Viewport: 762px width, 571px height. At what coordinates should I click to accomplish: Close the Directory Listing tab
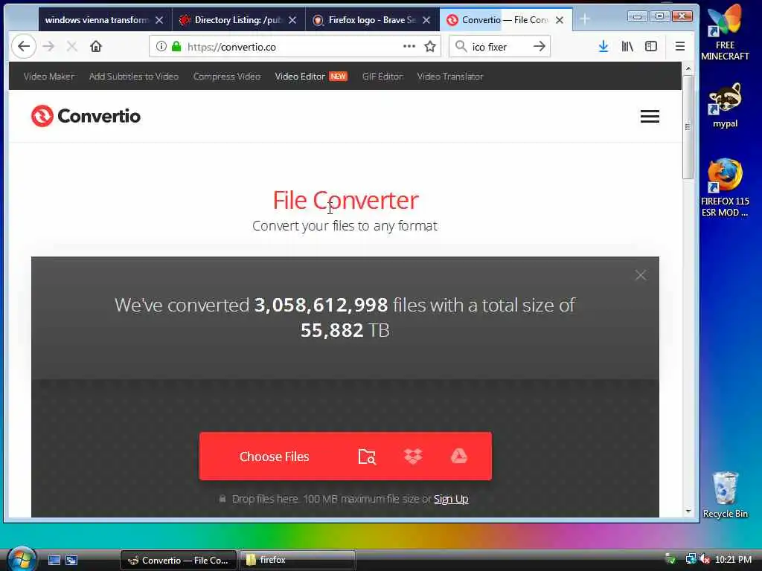pos(292,20)
